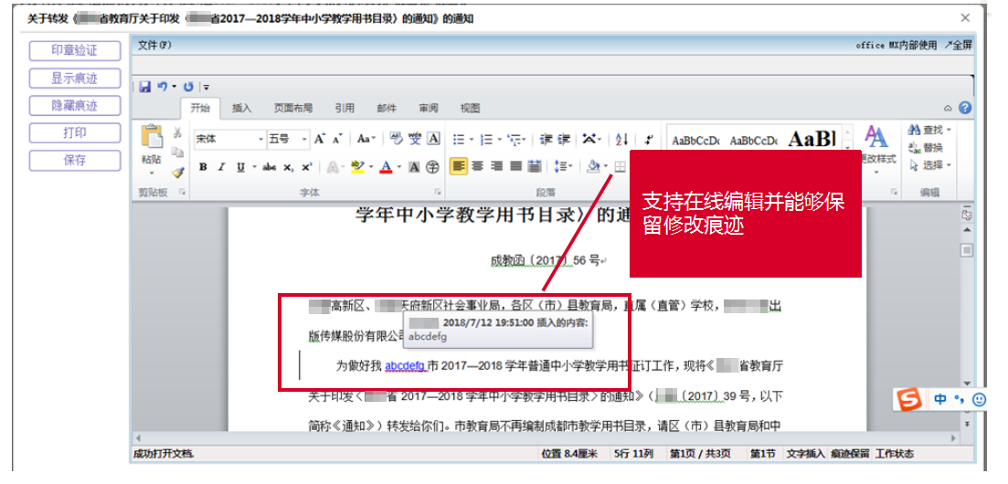Toggle bold formatting

[x=203, y=167]
